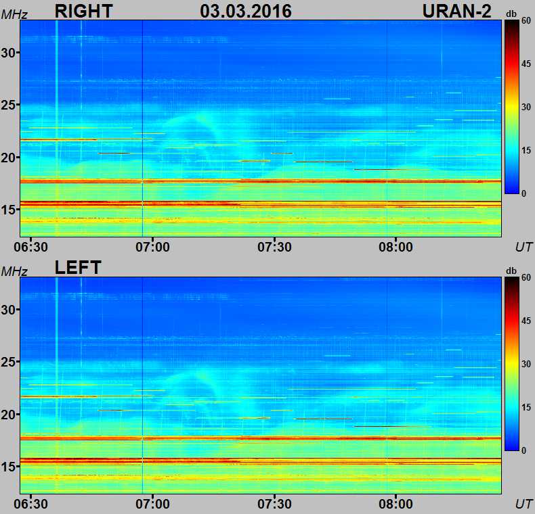Click inside the LEFT polarization spectrogram
Viewport: 535px width, 514px height.
(x=261, y=385)
